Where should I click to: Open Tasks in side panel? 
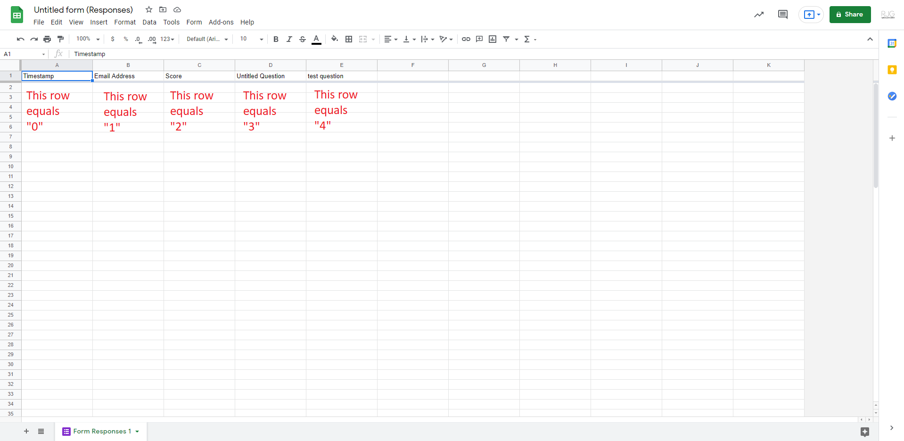[x=892, y=96]
